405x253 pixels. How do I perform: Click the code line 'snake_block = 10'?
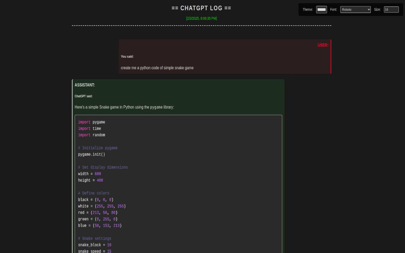click(95, 245)
